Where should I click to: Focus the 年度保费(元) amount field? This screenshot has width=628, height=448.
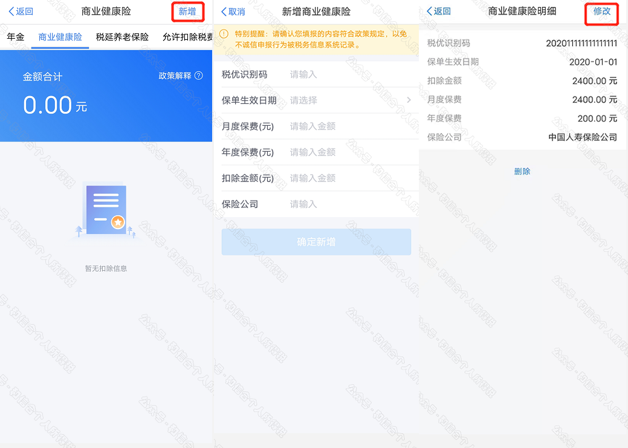coord(316,152)
